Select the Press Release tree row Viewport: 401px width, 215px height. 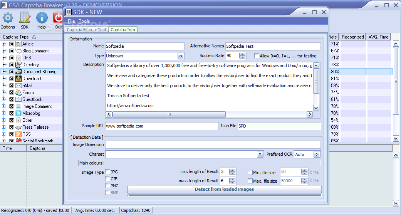tap(31, 127)
